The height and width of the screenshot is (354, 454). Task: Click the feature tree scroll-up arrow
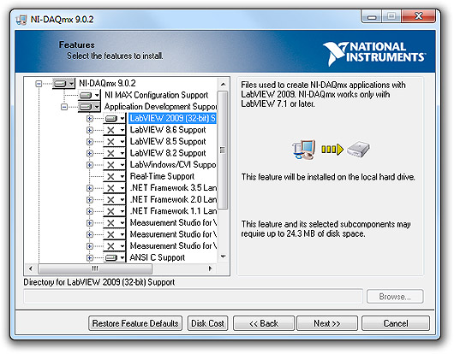point(223,85)
